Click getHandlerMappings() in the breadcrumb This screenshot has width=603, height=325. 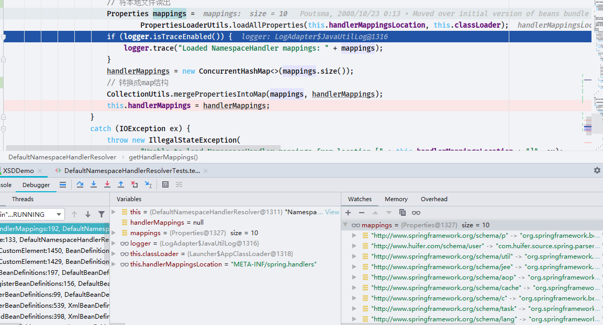(x=163, y=157)
